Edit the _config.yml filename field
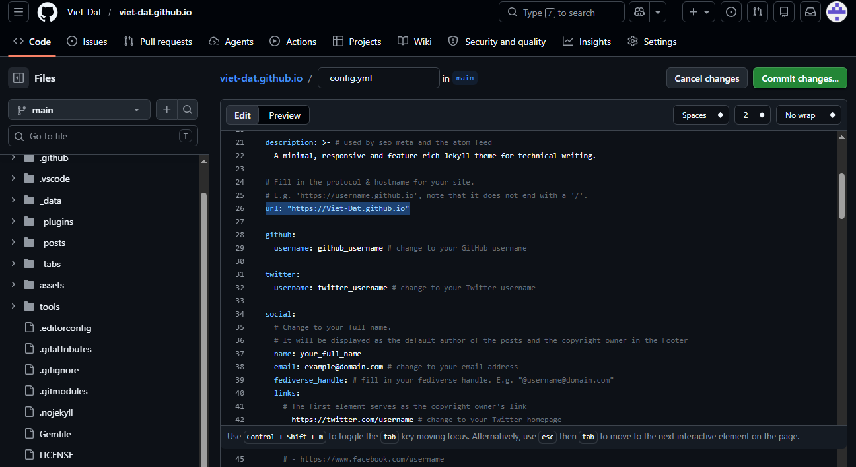 (378, 78)
